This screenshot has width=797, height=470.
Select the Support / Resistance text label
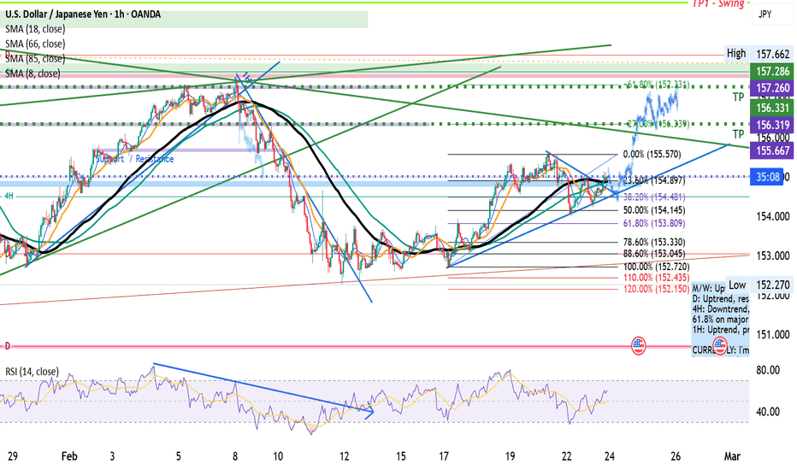(x=134, y=159)
